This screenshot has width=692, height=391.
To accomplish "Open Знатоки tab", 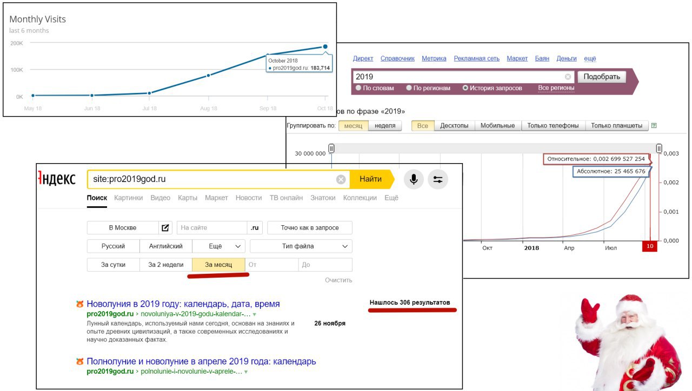I will (323, 198).
